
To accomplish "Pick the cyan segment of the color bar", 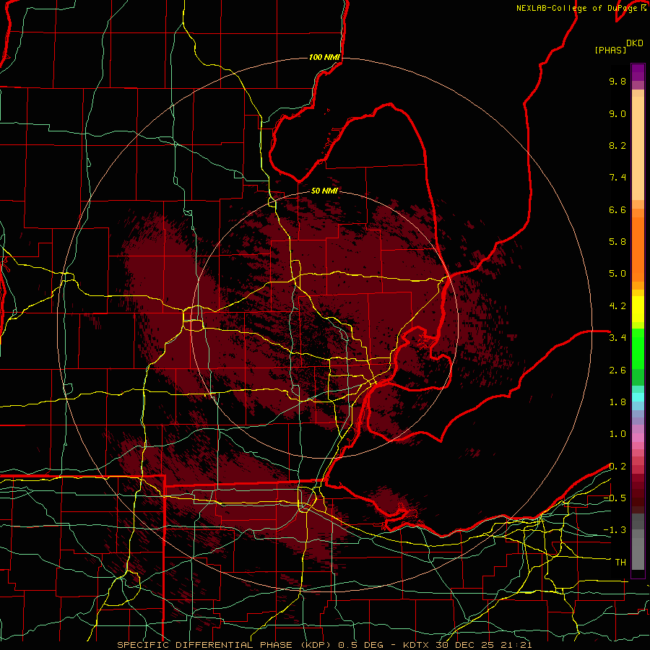I will coord(638,397).
